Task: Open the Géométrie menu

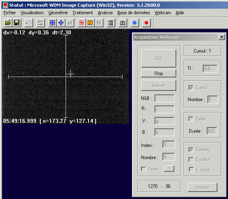Action: click(58, 13)
